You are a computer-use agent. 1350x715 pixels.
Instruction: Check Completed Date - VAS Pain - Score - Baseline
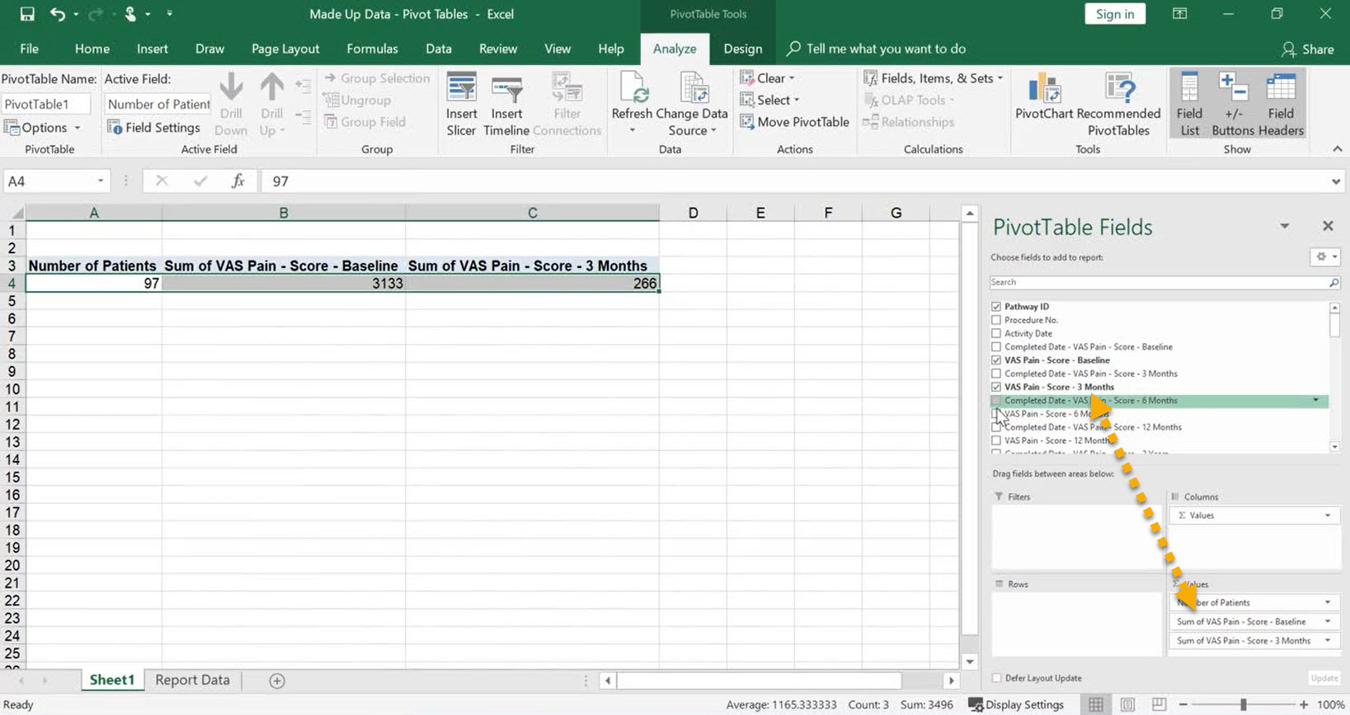(996, 347)
